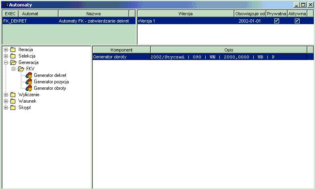Click the '2002/Styczeń | 090 | WN' description cell
This screenshot has height=190, width=315.
[x=229, y=57]
